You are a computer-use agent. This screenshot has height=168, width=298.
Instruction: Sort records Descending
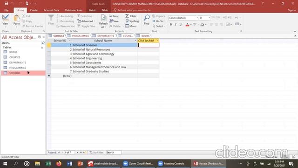point(65,21)
